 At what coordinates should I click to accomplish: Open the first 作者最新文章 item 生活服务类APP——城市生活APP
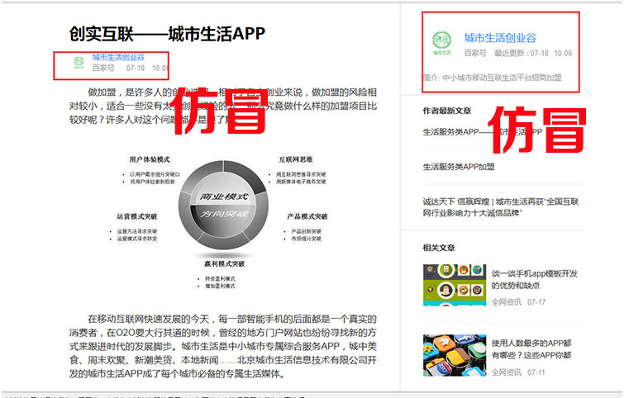point(483,132)
